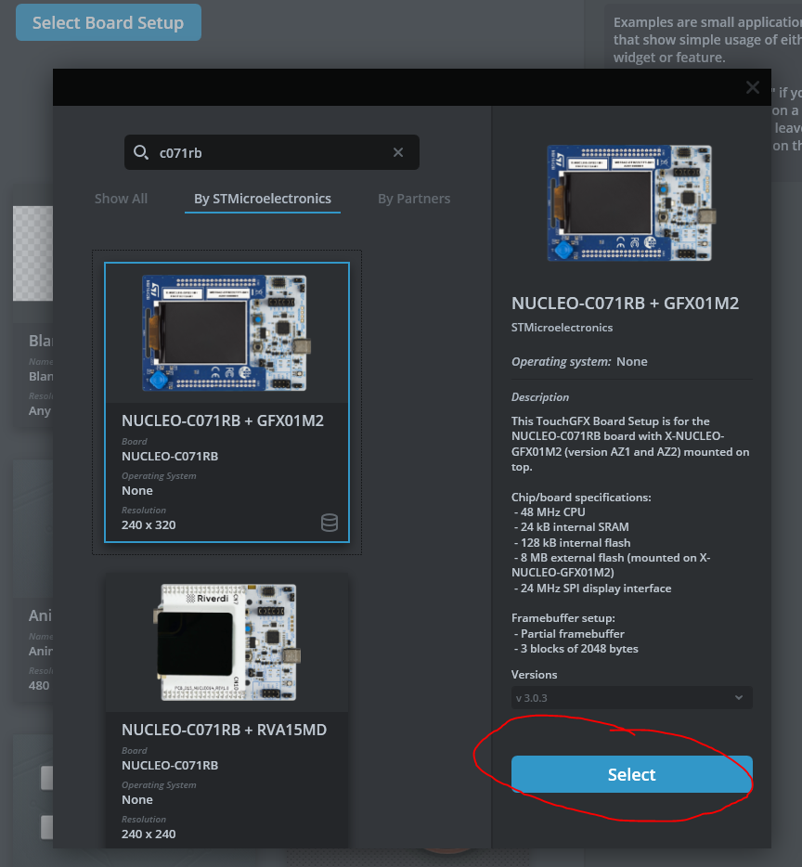Click the board preview image in details panel
The height and width of the screenshot is (867, 802).
pyautogui.click(x=629, y=203)
